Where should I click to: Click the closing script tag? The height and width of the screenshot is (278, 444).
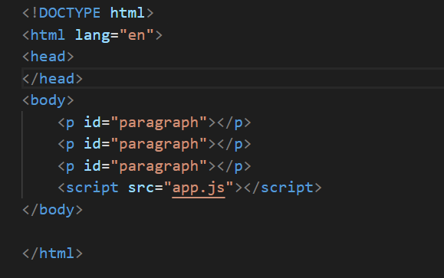283,188
